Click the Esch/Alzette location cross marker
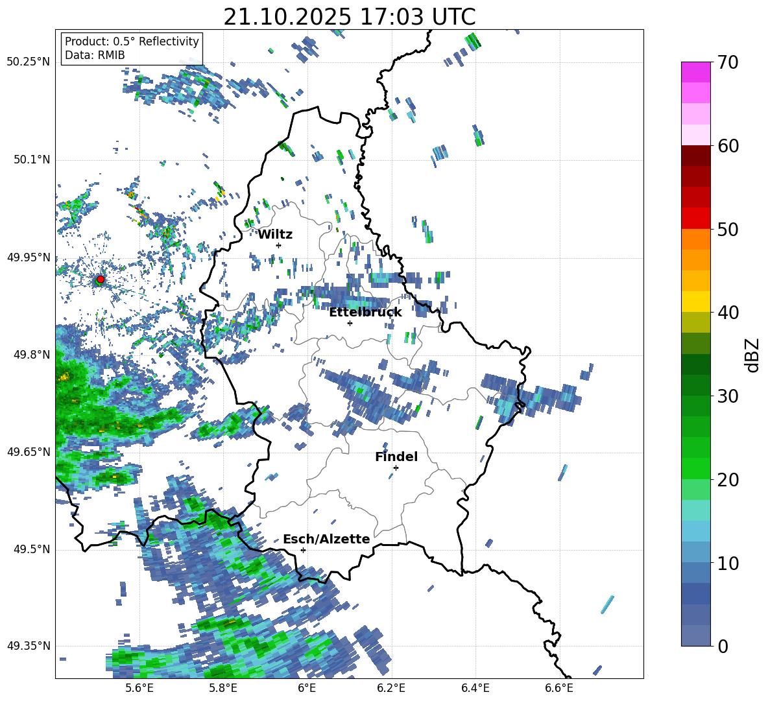768x701 pixels. pyautogui.click(x=303, y=550)
